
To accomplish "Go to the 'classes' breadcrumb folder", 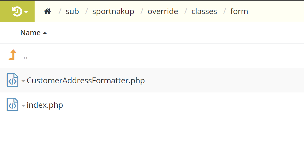I will pos(204,12).
